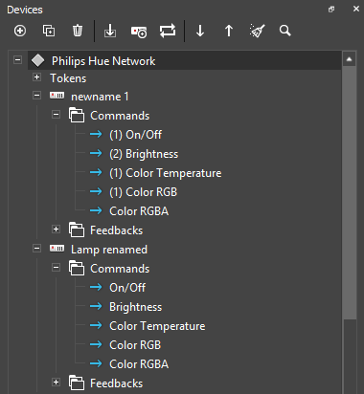Expand Feedbacks folder under Lamp renamed
The height and width of the screenshot is (394, 364).
coord(57,382)
